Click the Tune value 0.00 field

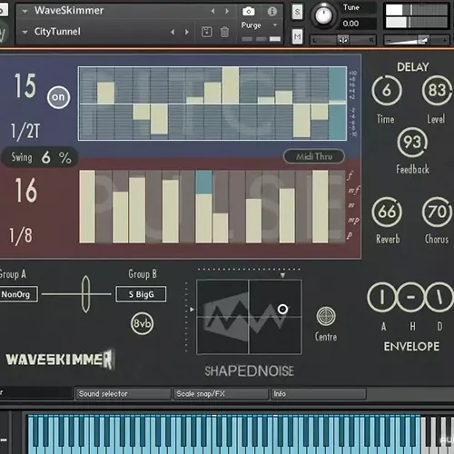click(359, 24)
